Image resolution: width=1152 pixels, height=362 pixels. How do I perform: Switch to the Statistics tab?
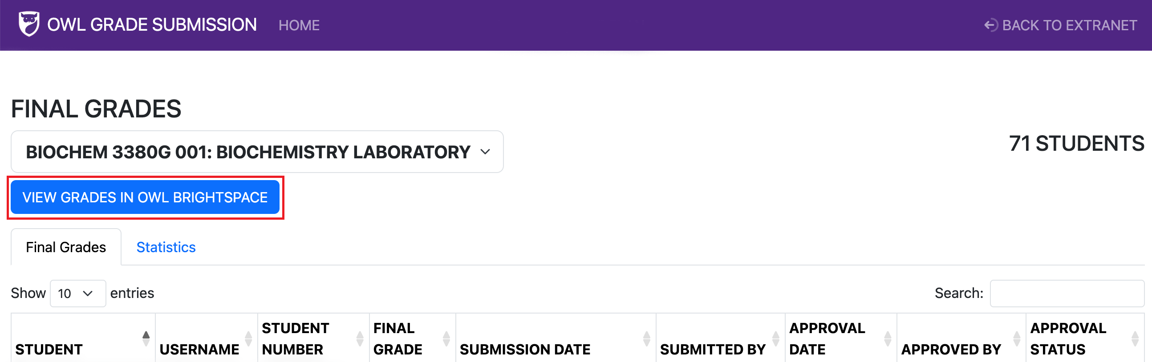click(166, 247)
